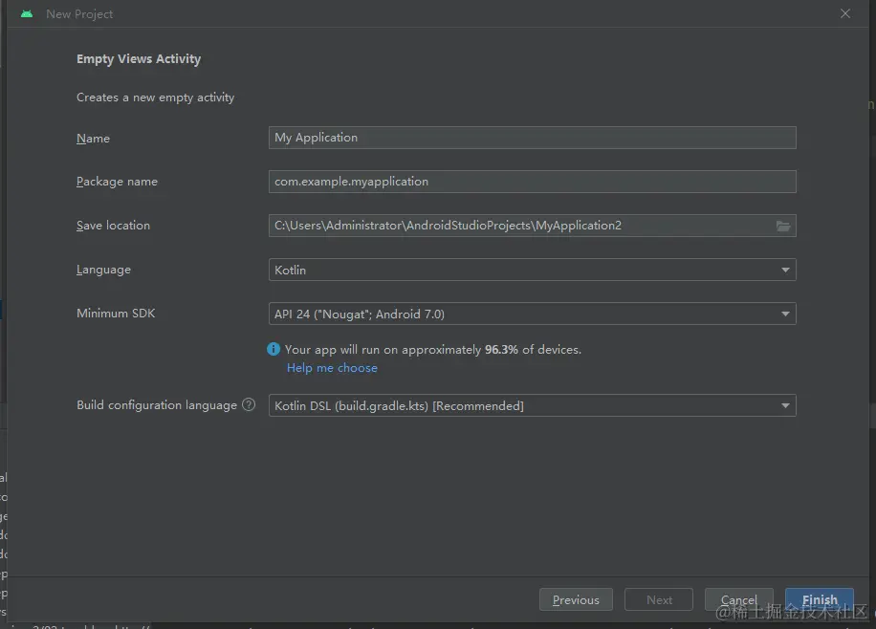The width and height of the screenshot is (876, 629).
Task: Click the 'Language' label
Action: tap(103, 270)
